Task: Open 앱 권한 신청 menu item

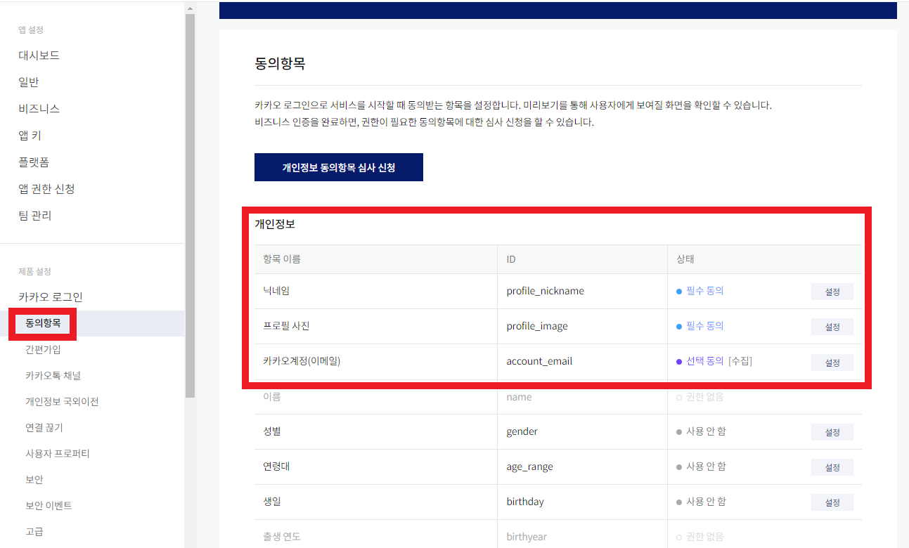Action: coord(46,189)
